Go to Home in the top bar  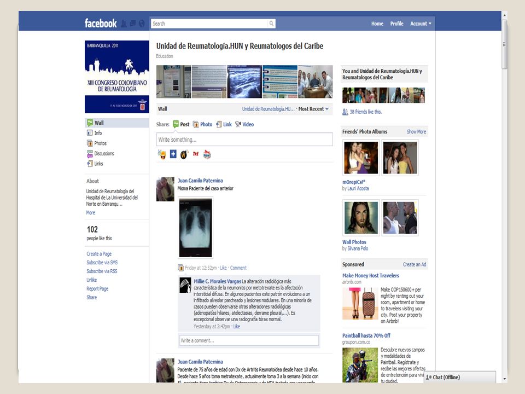pyautogui.click(x=377, y=24)
